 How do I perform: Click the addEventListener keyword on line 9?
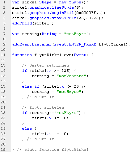(x=32, y=44)
